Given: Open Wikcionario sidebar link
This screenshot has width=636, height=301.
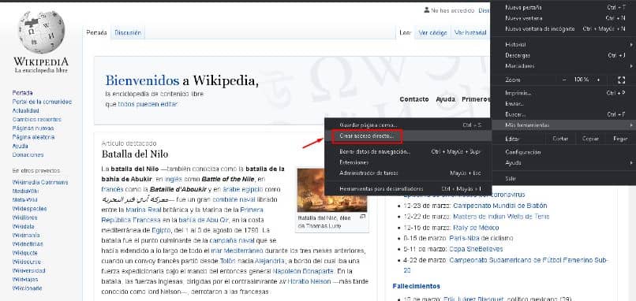Looking at the screenshot, I should (27, 288).
